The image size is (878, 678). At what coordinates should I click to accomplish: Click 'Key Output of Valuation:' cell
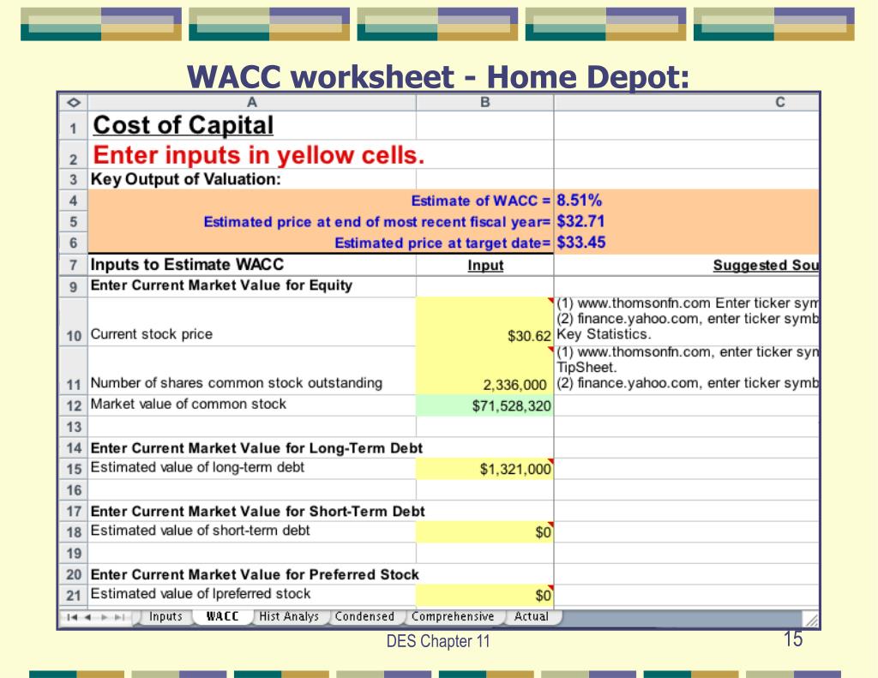[x=186, y=179]
